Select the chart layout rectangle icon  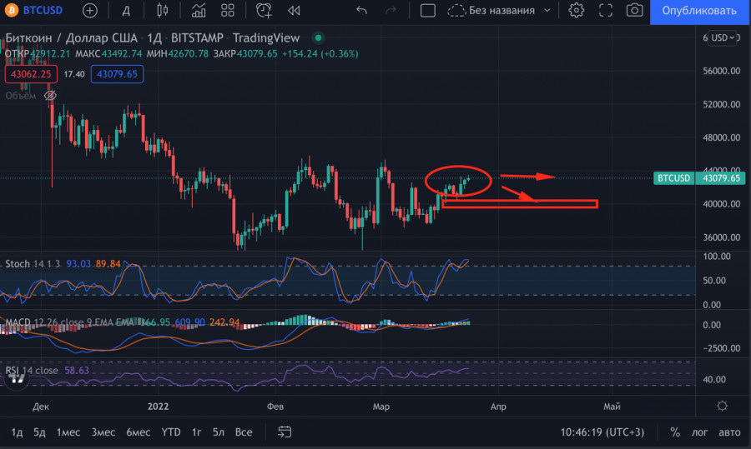(x=428, y=11)
